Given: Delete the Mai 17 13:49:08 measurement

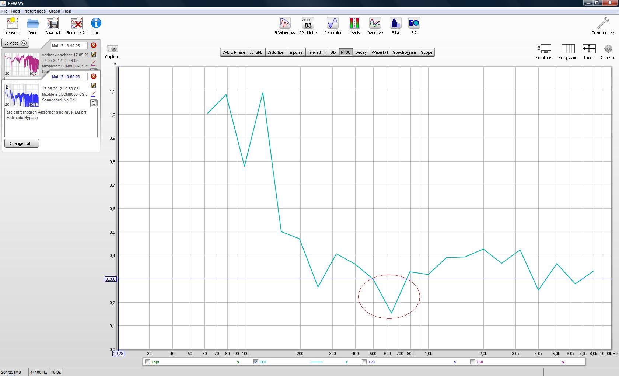Looking at the screenshot, I should click(x=94, y=45).
